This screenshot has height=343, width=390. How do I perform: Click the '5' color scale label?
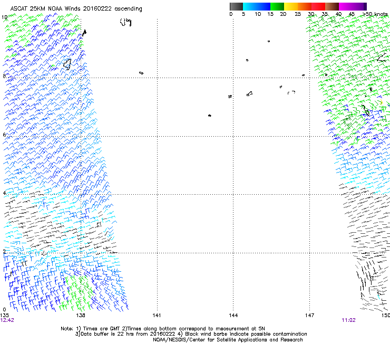pyautogui.click(x=243, y=14)
